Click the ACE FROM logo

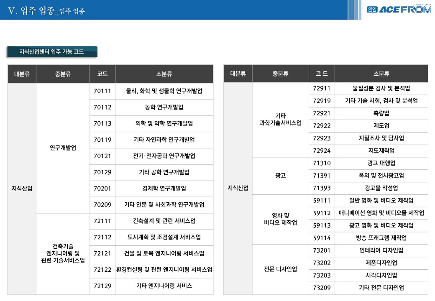click(x=399, y=9)
